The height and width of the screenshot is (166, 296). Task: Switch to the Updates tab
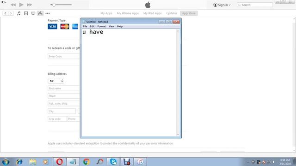pos(172,13)
